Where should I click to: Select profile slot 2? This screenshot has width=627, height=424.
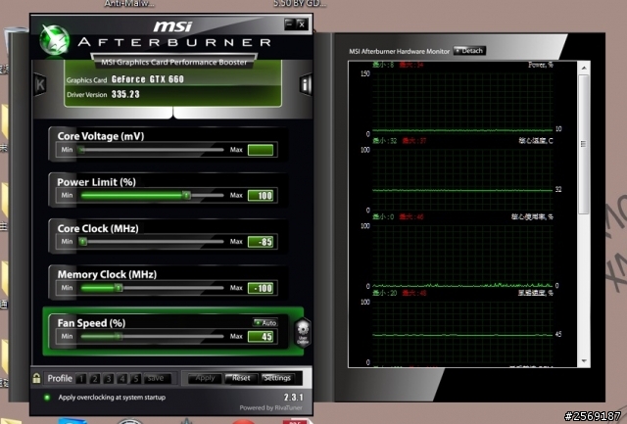(x=95, y=378)
